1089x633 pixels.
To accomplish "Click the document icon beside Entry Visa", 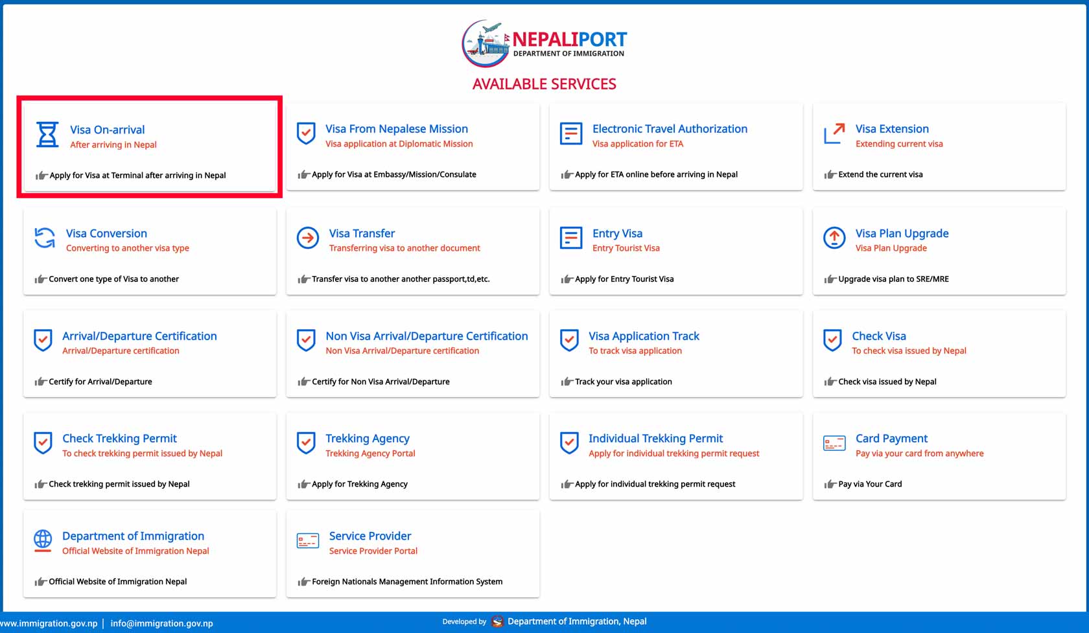I will point(571,238).
